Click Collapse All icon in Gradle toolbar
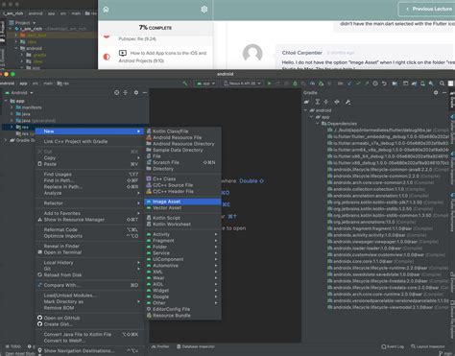 pos(326,102)
